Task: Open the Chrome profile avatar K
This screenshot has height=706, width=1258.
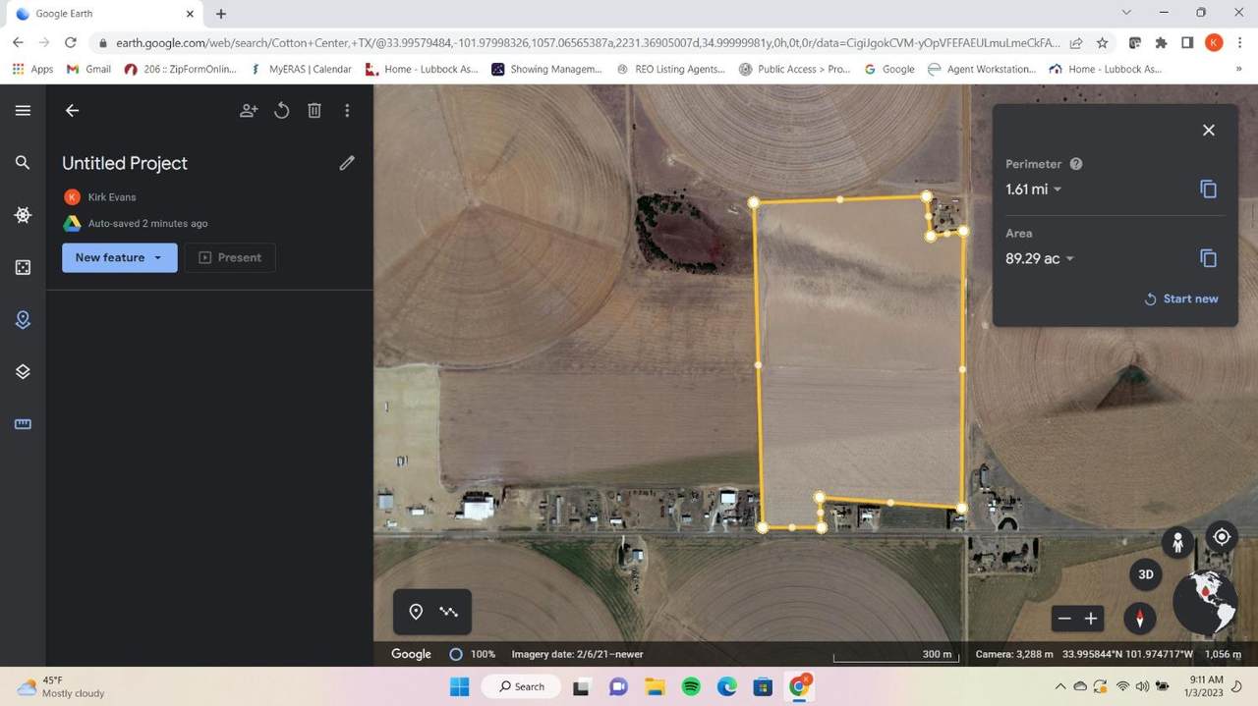Action: point(1214,43)
